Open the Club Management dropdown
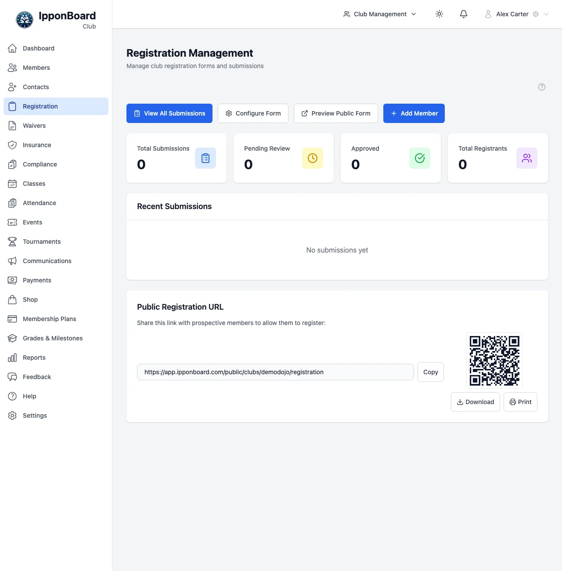Image resolution: width=562 pixels, height=571 pixels. (x=380, y=14)
